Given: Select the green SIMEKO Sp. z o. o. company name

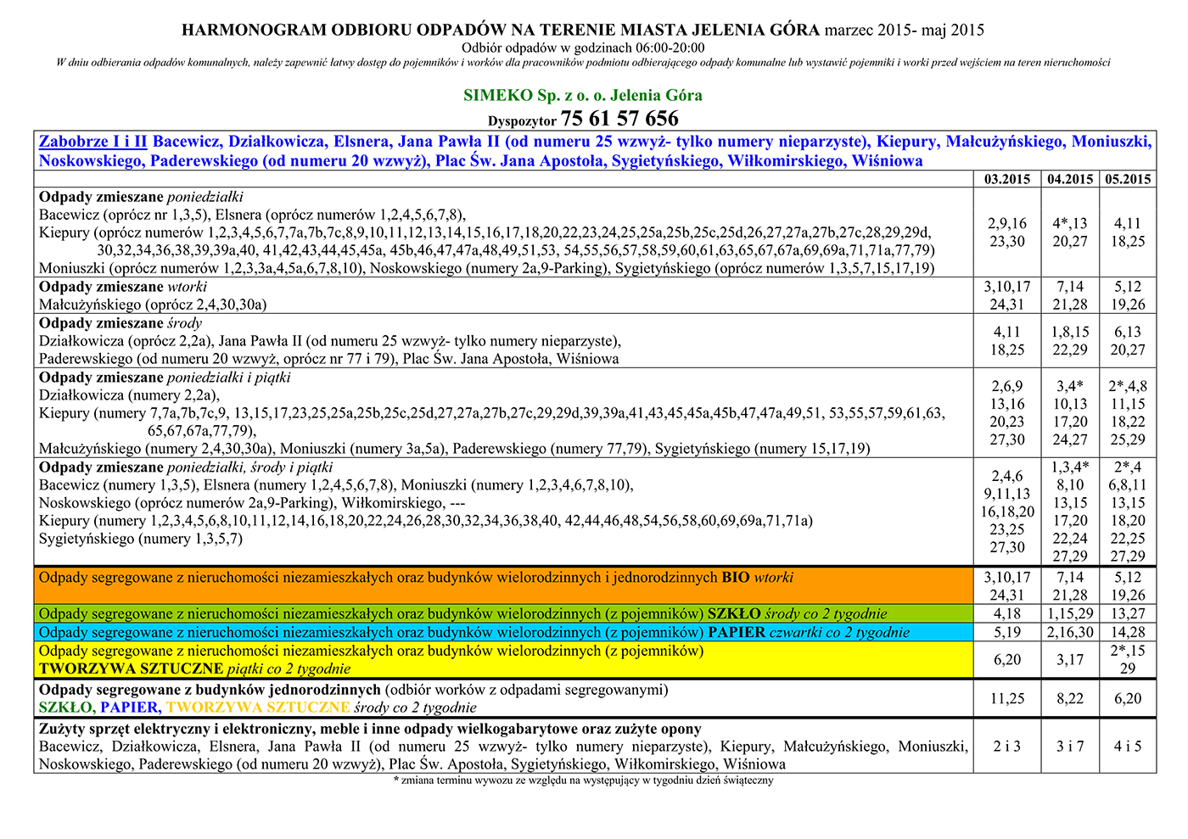Looking at the screenshot, I should coord(582,95).
